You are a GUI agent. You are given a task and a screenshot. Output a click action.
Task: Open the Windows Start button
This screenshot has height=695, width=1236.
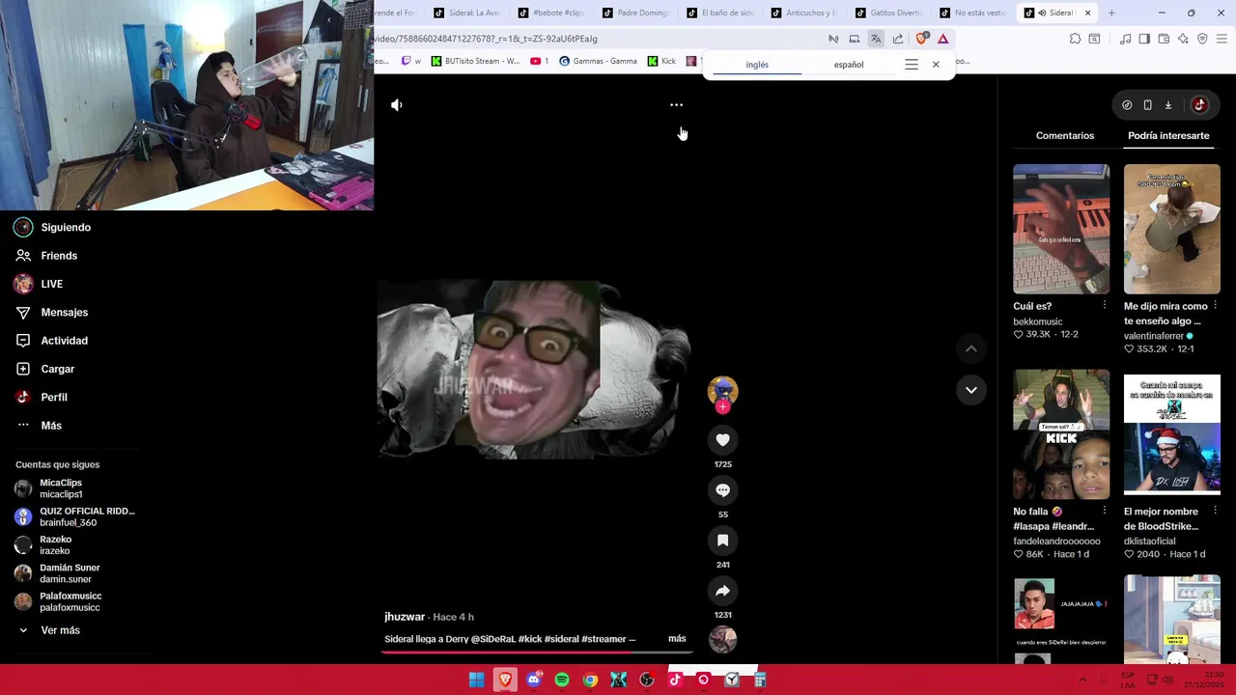click(476, 680)
